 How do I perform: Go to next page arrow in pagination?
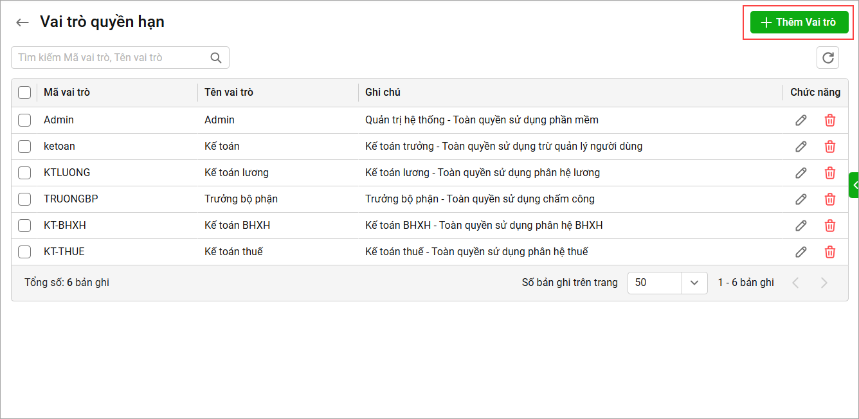[824, 283]
